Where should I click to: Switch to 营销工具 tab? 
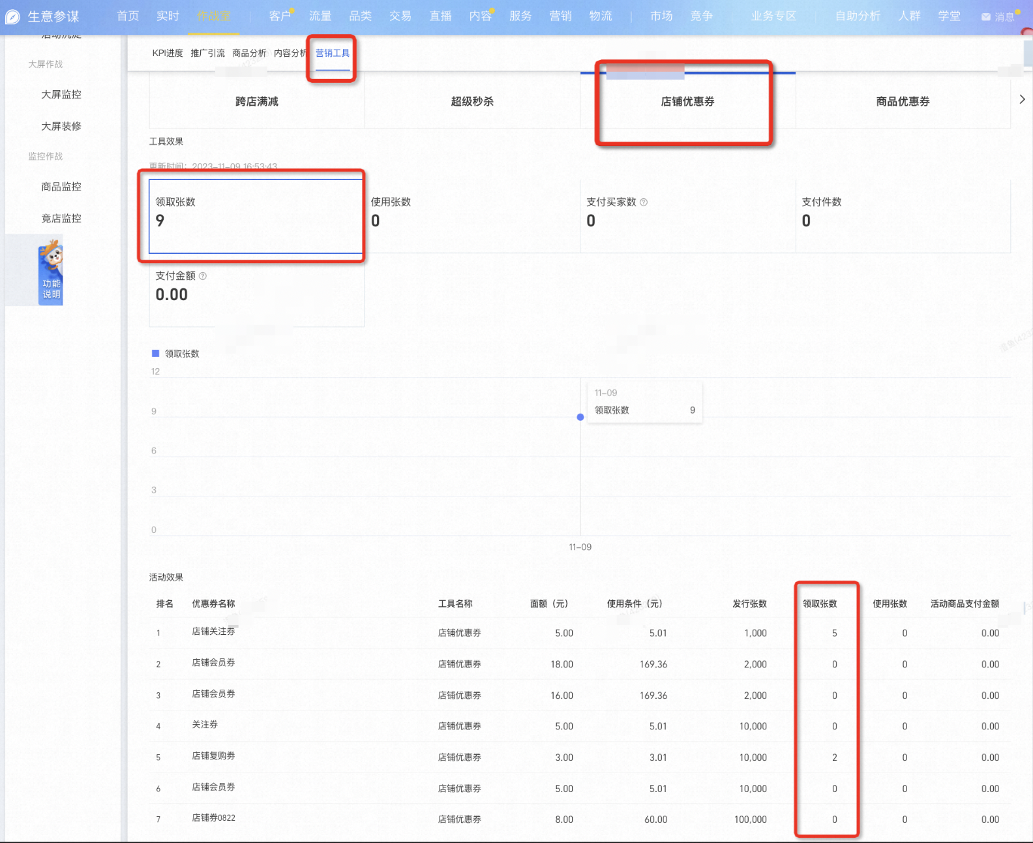coord(333,54)
